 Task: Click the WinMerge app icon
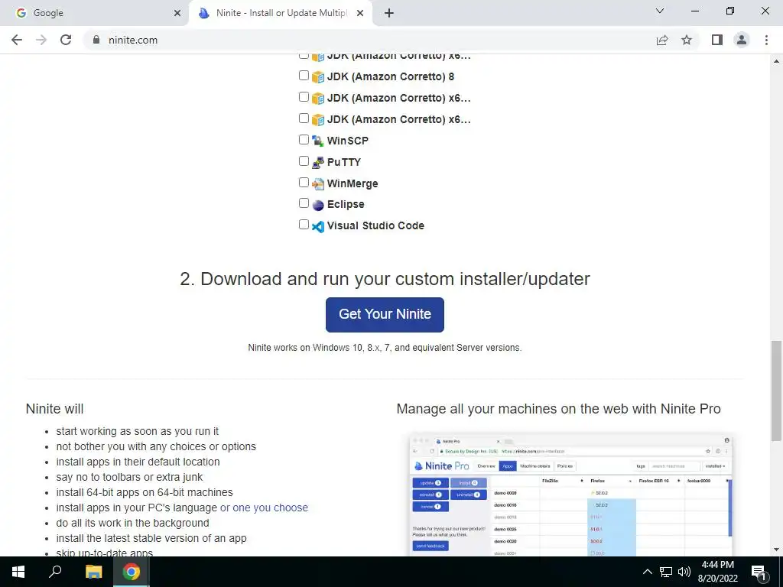(317, 183)
